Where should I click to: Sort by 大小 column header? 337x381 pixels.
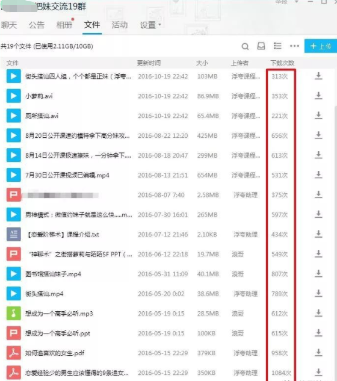click(x=202, y=63)
